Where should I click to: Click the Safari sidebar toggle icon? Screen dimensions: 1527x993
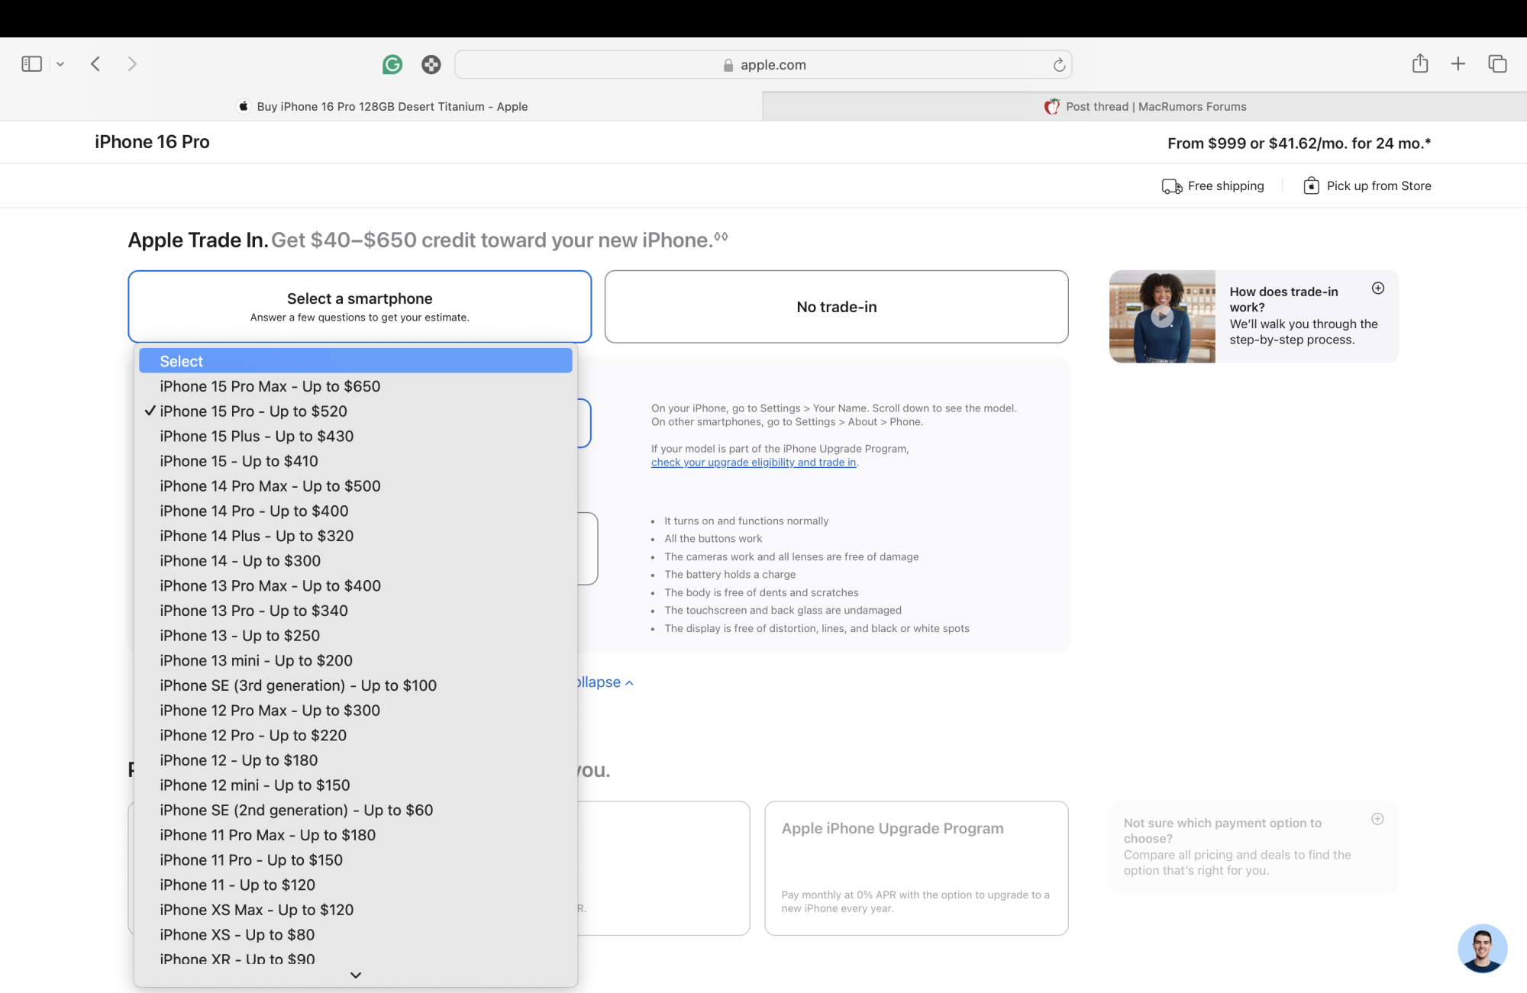point(31,64)
